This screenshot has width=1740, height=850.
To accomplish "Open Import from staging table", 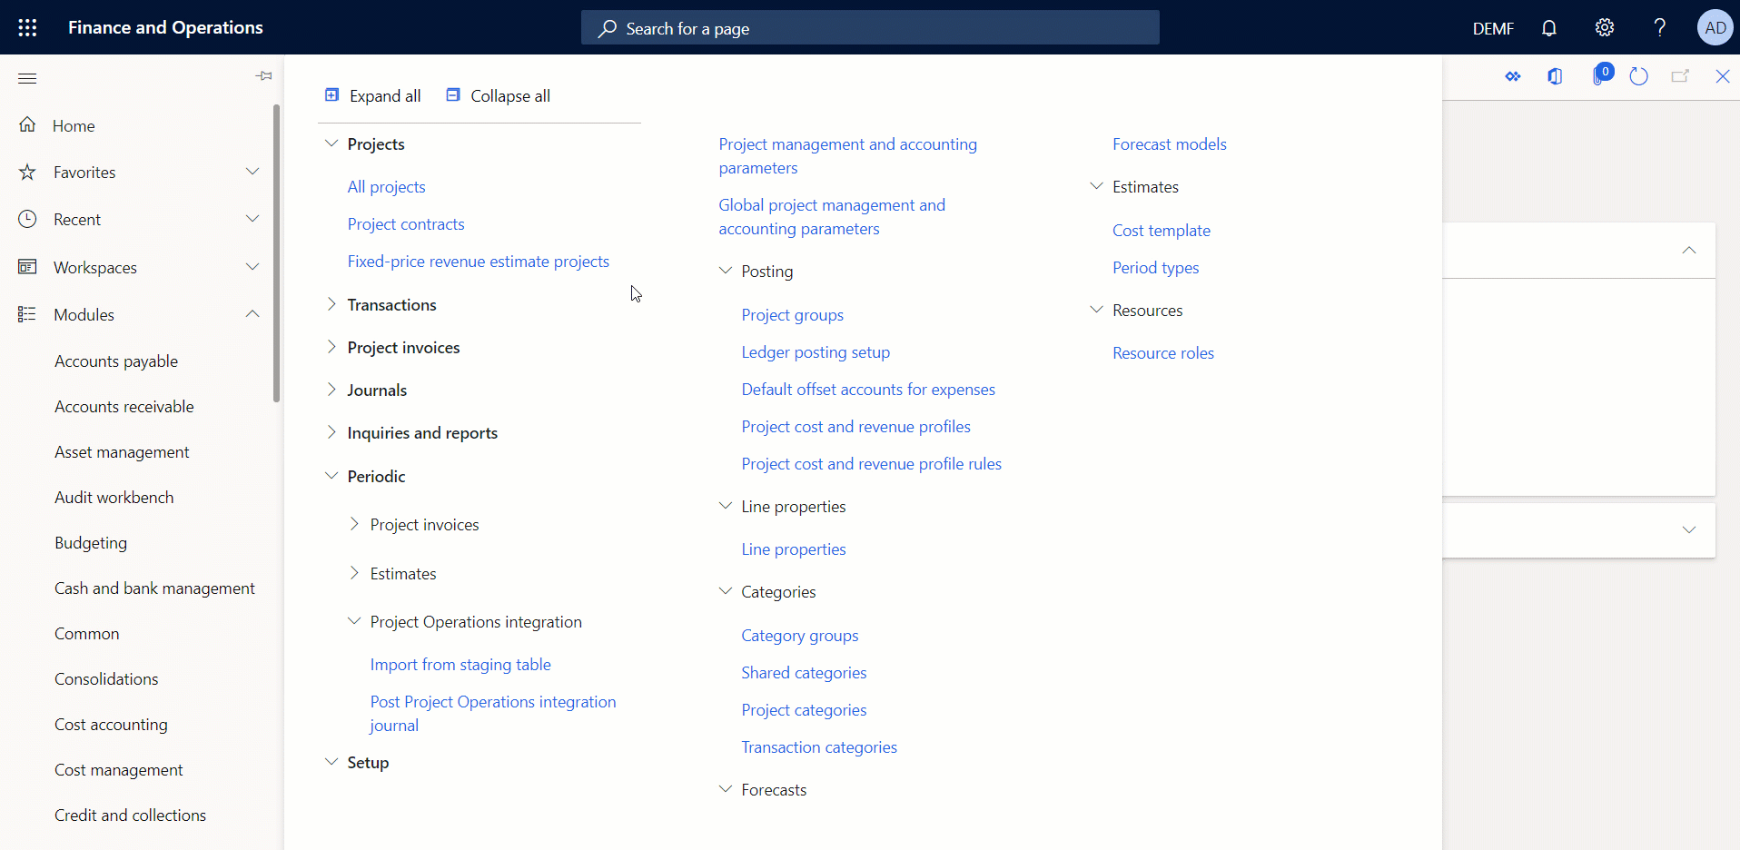I will 460,665.
